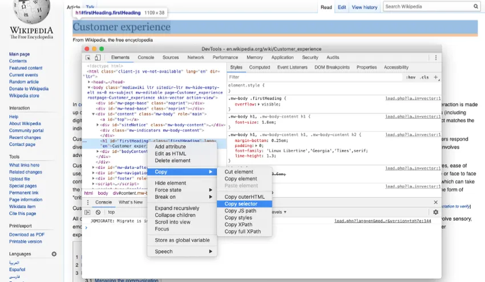The image size is (485, 282).
Task: Select Edit as HTML menu entry
Action: (x=171, y=153)
